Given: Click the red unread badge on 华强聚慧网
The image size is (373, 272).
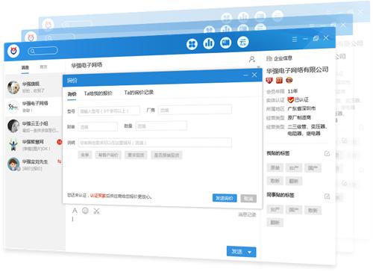Looking at the screenshot, I should 60,142.
